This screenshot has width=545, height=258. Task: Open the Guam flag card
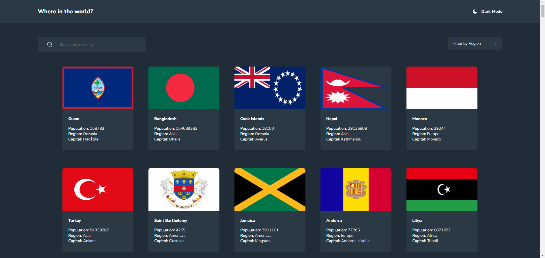coord(98,88)
